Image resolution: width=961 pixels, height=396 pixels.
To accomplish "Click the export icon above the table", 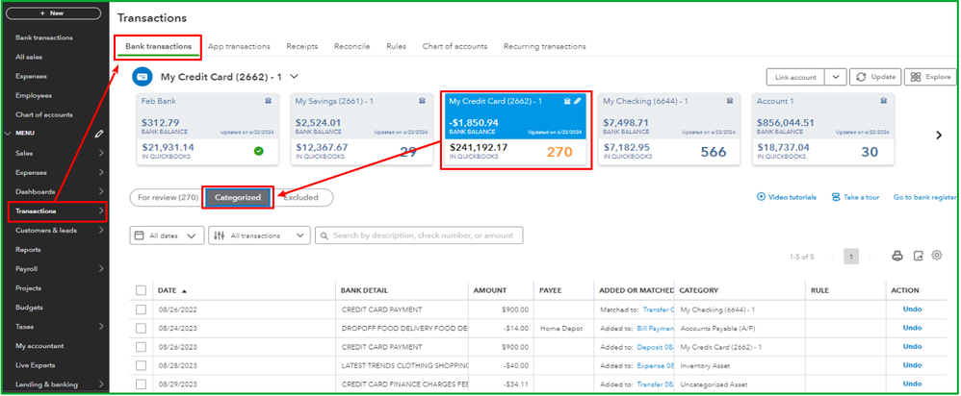I will pyautogui.click(x=918, y=256).
